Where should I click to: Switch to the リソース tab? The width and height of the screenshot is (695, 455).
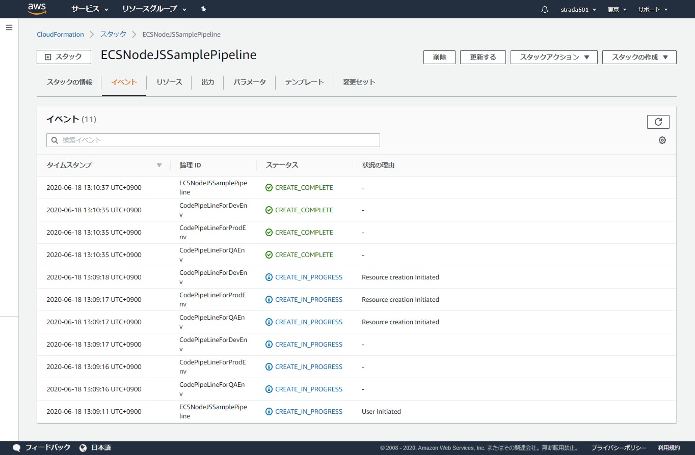pyautogui.click(x=169, y=82)
